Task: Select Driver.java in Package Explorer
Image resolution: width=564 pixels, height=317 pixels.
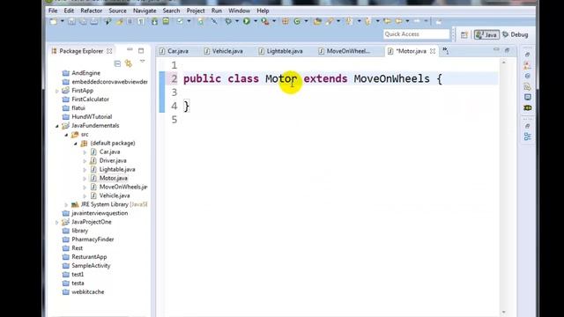Action: click(x=113, y=160)
